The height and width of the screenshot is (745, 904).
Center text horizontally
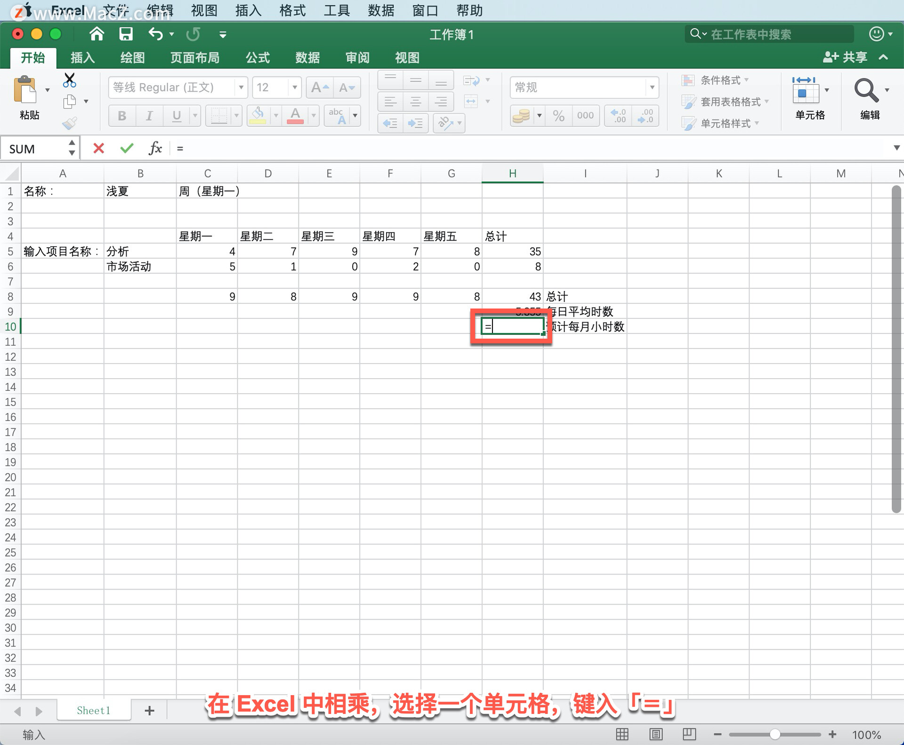[x=415, y=101]
